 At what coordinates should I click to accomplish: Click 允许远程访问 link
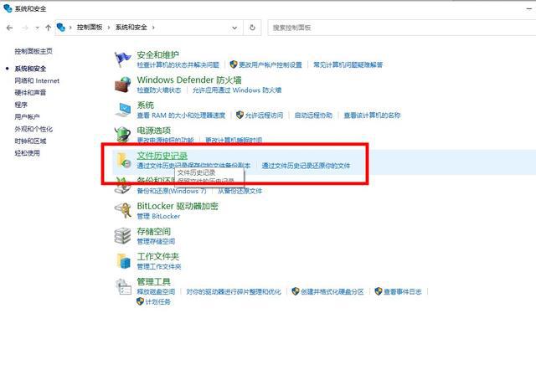point(264,116)
